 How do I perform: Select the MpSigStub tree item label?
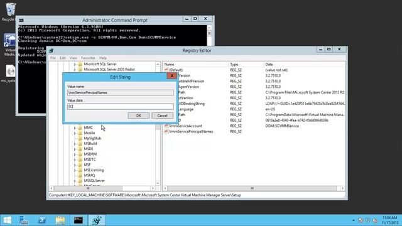[92, 138]
